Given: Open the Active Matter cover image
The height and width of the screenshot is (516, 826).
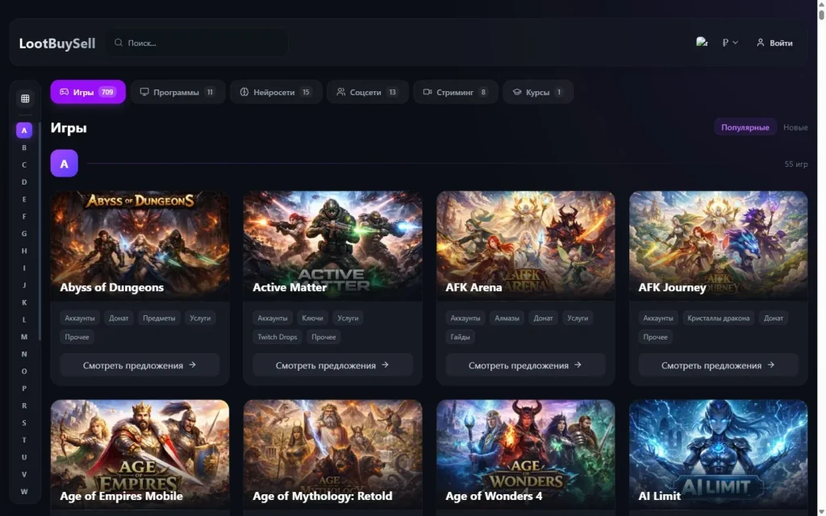Looking at the screenshot, I should (x=332, y=245).
